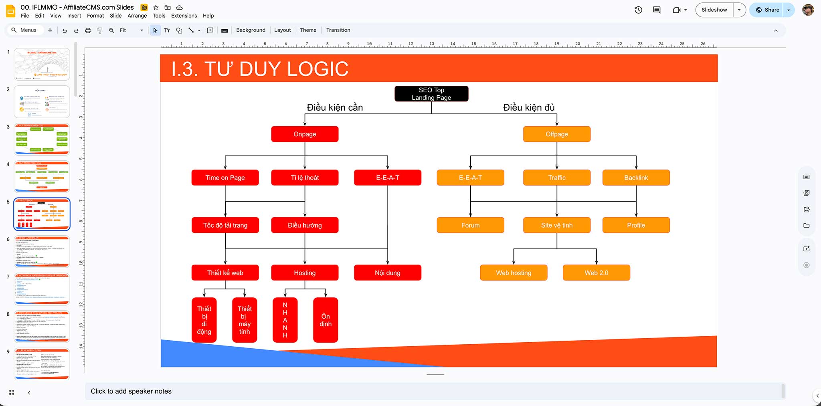The width and height of the screenshot is (821, 406).
Task: Click the Zoom magnifier tool
Action: point(111,30)
